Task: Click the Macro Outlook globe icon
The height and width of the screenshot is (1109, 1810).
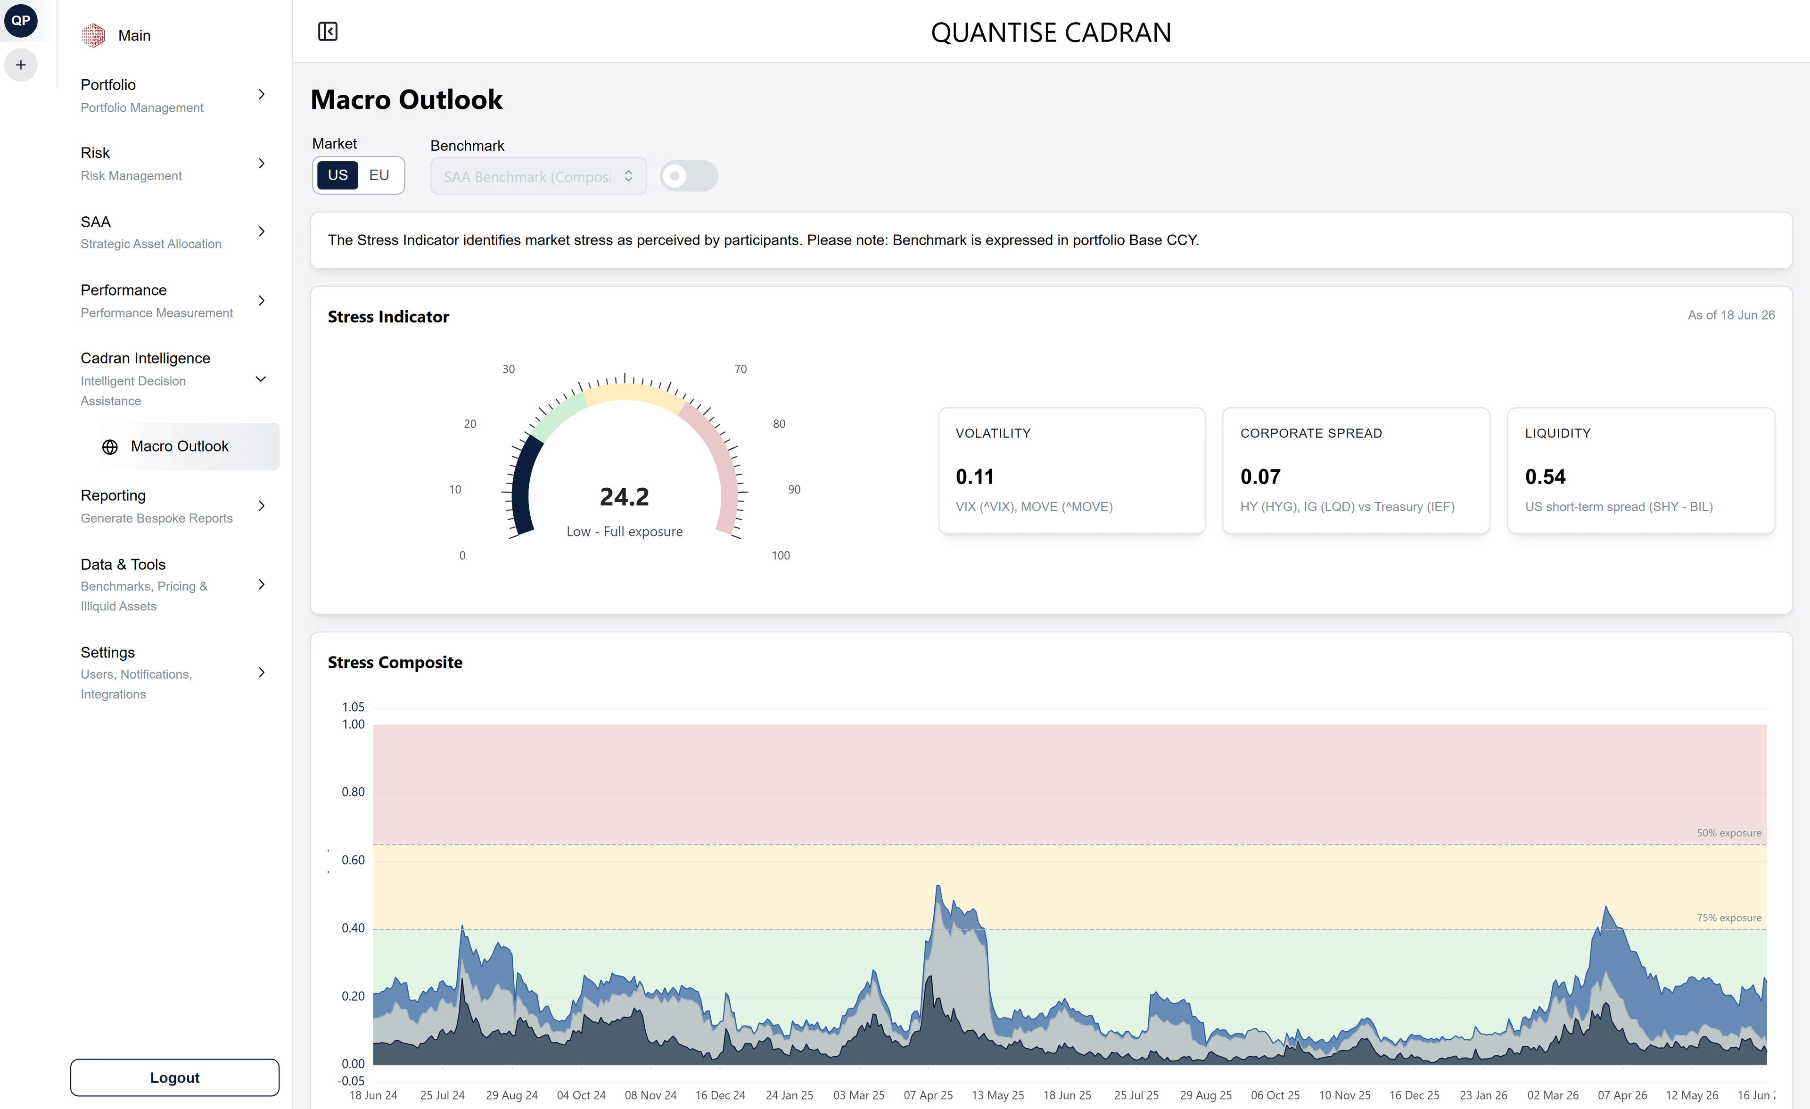Action: point(109,446)
